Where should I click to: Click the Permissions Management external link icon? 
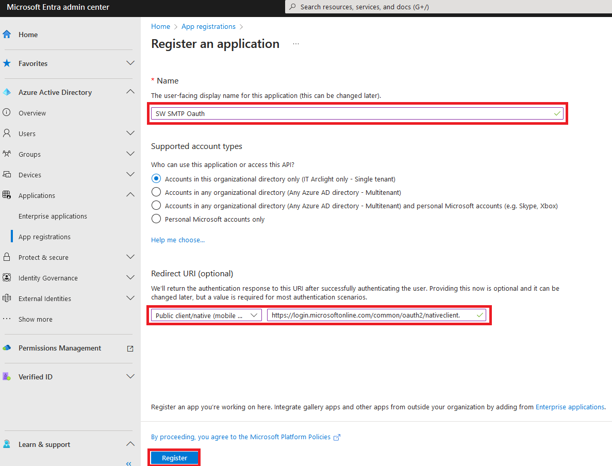[130, 348]
